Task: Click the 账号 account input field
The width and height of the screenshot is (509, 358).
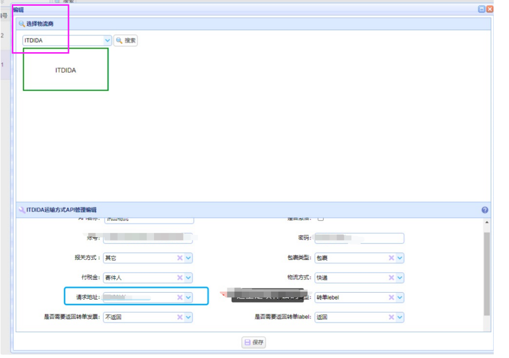Action: [148, 238]
